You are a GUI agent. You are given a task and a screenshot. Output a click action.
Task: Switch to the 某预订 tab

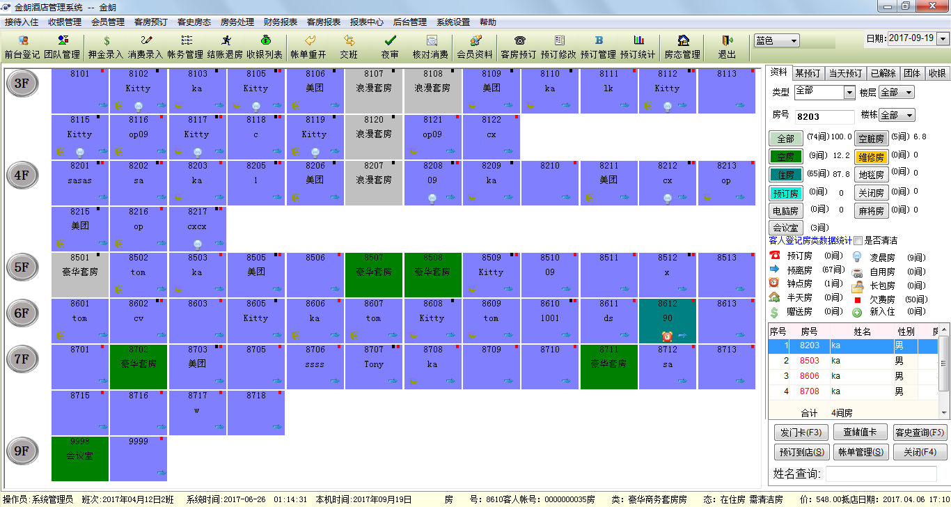pos(808,72)
